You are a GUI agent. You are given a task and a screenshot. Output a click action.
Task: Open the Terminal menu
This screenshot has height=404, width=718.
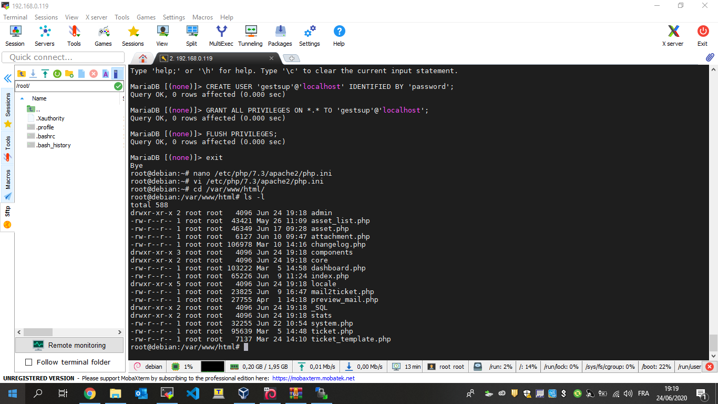[15, 17]
